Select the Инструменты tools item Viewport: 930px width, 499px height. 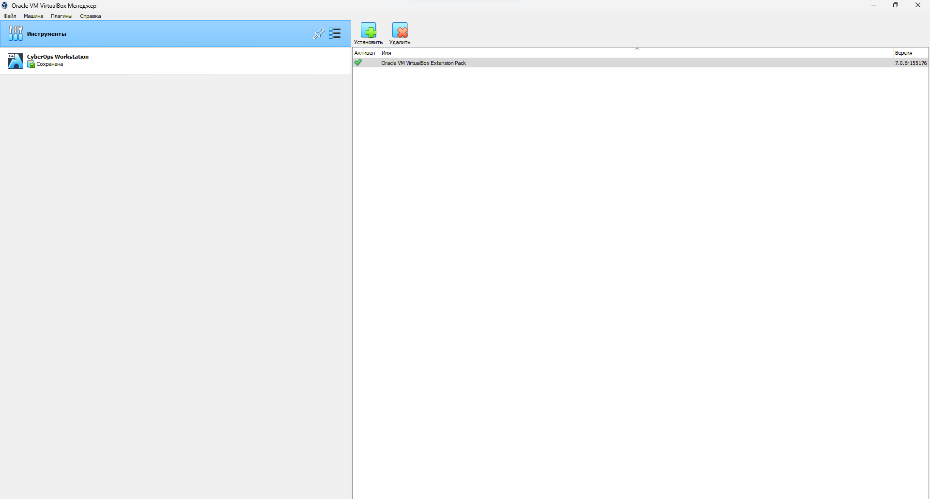pos(175,34)
